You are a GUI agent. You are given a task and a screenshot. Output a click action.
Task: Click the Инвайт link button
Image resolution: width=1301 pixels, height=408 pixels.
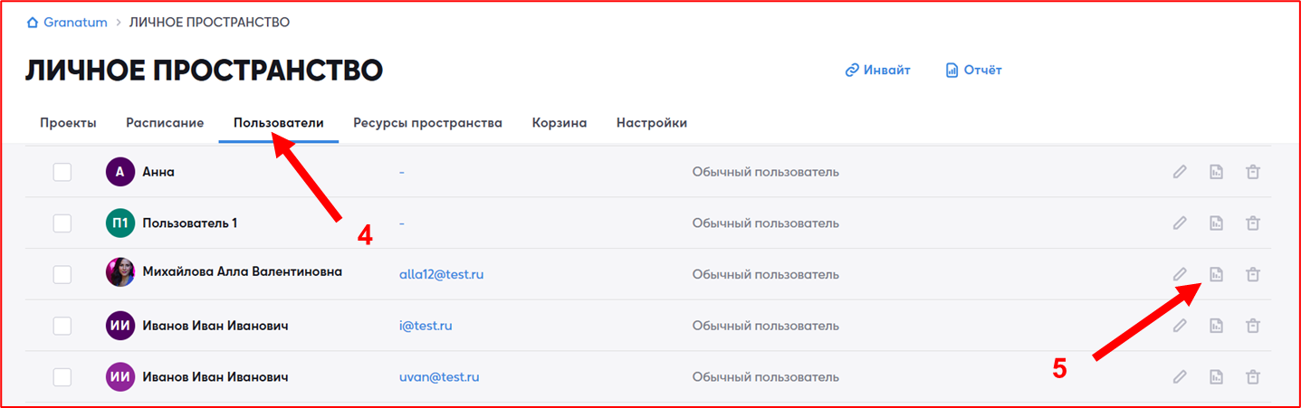pyautogui.click(x=877, y=70)
